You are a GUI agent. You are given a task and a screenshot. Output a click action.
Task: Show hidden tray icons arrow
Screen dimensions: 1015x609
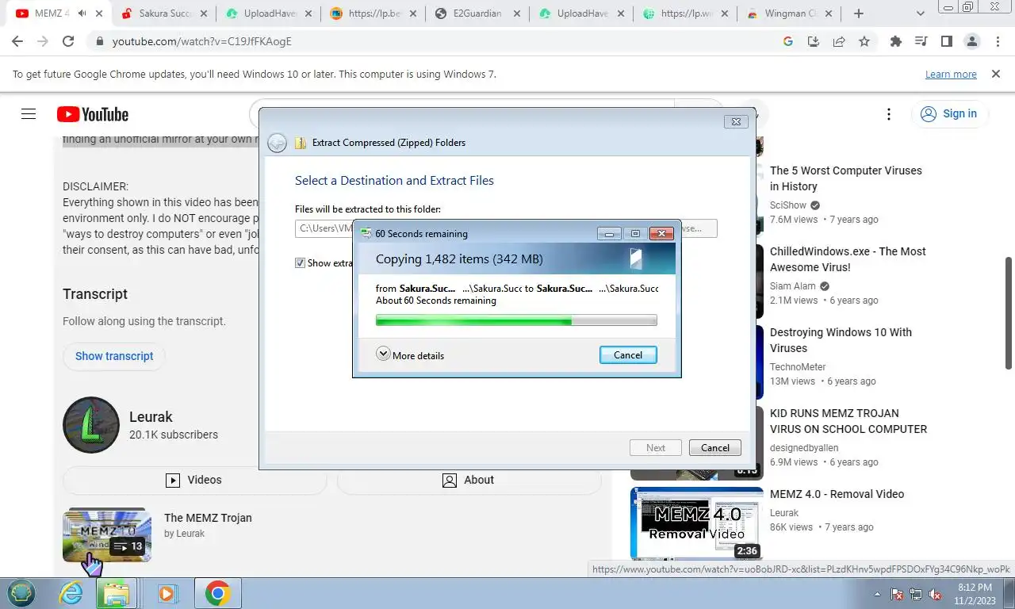877,594
